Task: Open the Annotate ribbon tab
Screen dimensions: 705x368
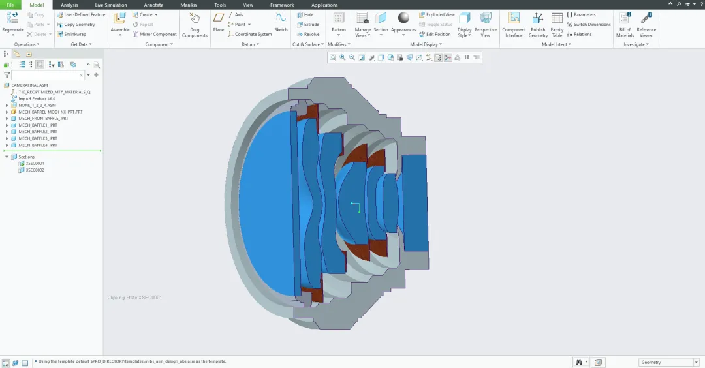Action: pyautogui.click(x=153, y=5)
